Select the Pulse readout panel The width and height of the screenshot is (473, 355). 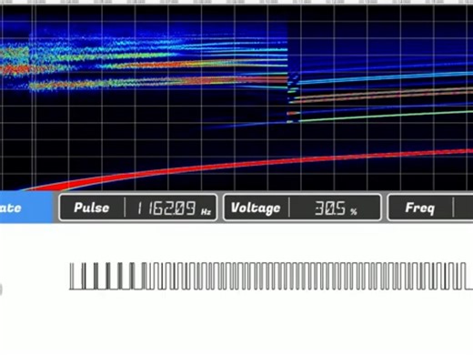point(138,208)
